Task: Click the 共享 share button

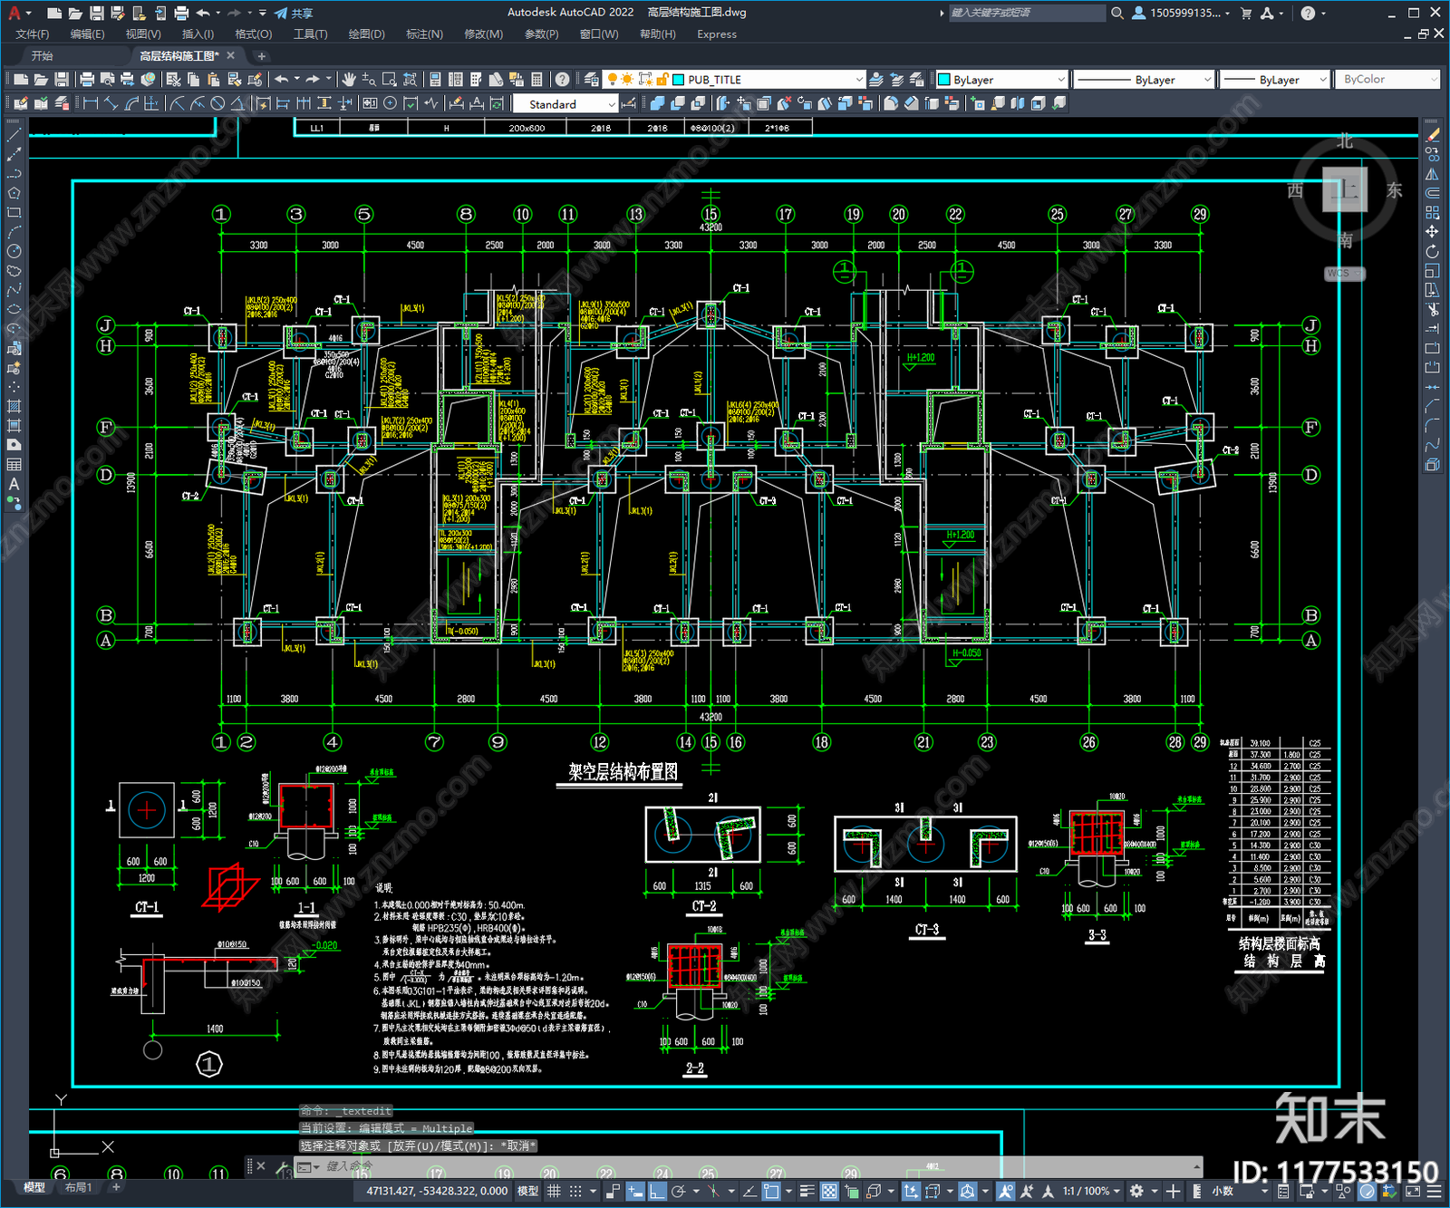Action: [x=294, y=13]
